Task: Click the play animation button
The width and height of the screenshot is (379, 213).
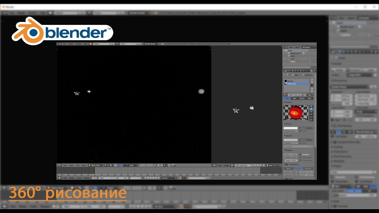Action: tap(153, 178)
